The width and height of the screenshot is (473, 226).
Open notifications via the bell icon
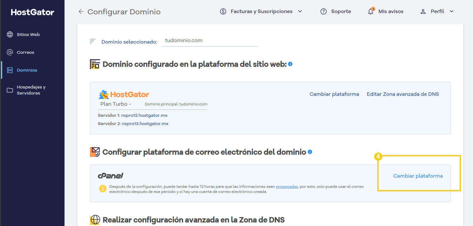tap(371, 11)
